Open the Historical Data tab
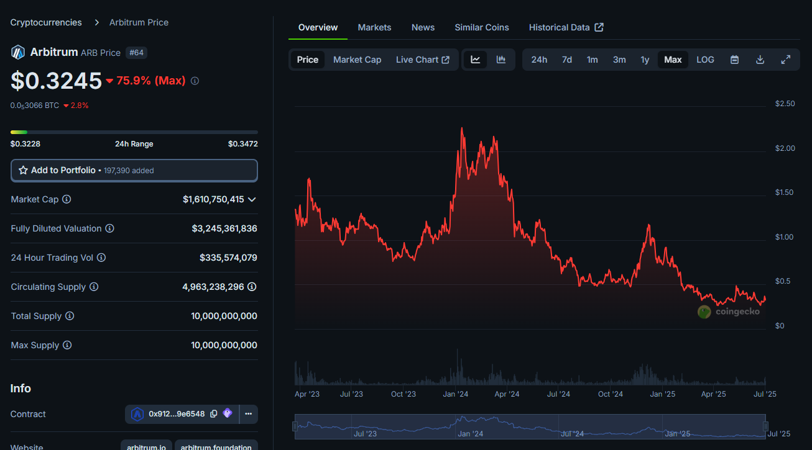The width and height of the screenshot is (812, 450). pos(566,27)
